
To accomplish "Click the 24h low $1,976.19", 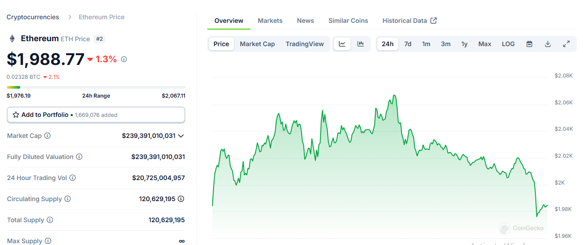I will coord(19,96).
